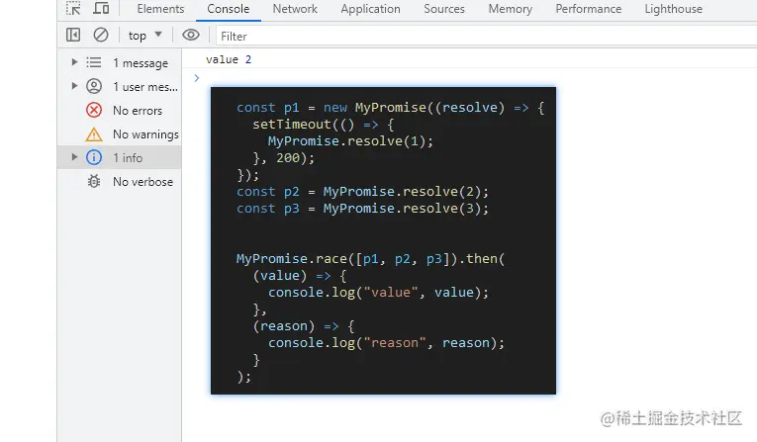This screenshot has width=757, height=442.
Task: Click the list icon beside 1 message
Action: click(x=94, y=62)
